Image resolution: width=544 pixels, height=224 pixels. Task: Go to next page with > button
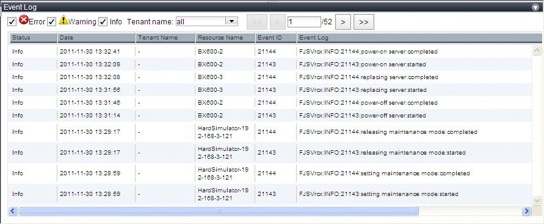click(x=343, y=22)
